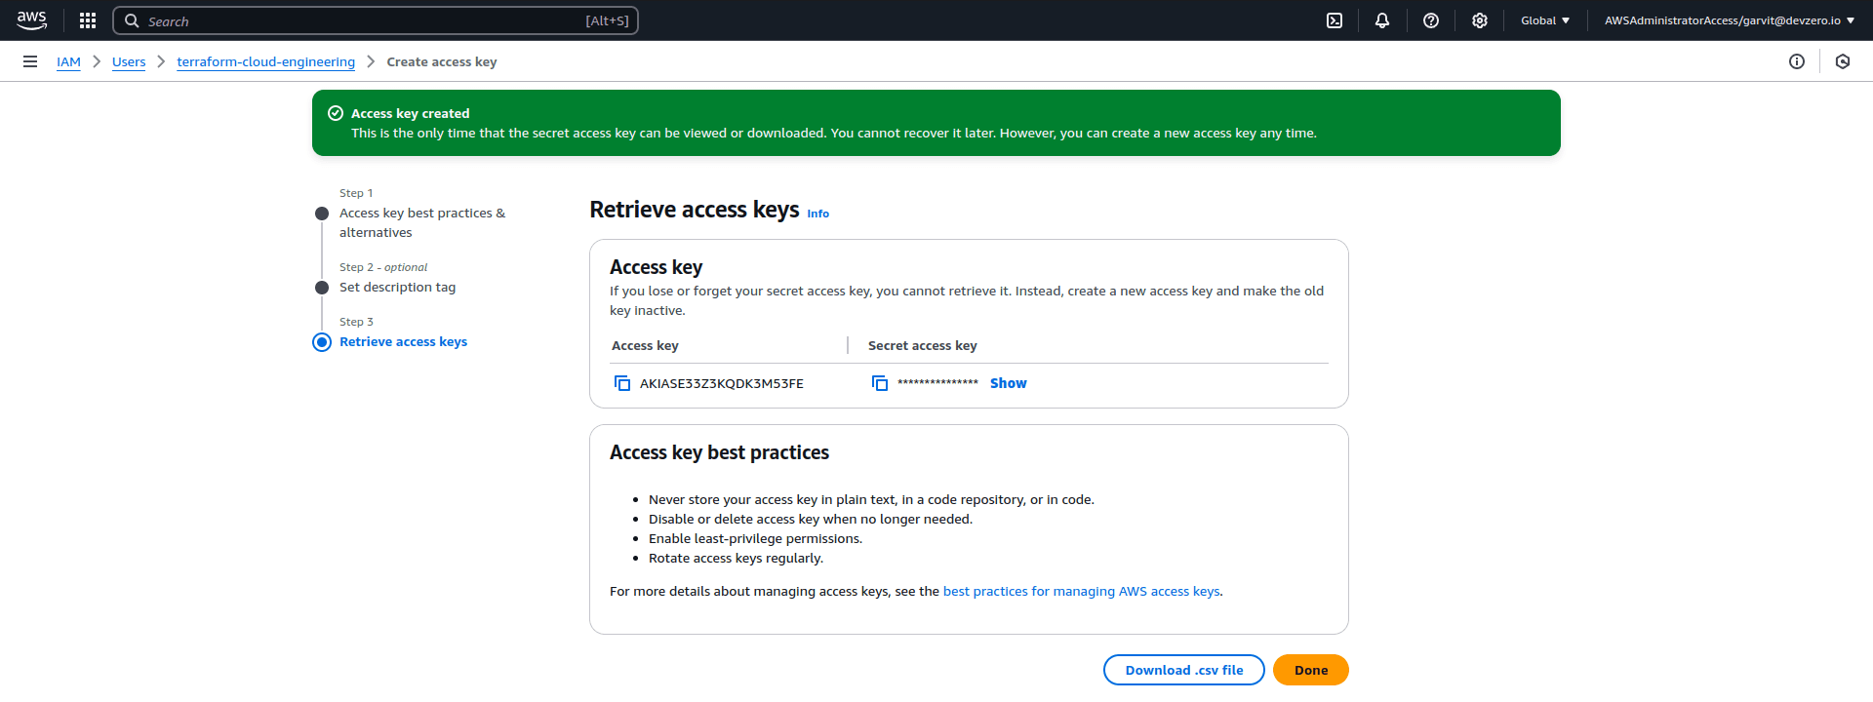Expand the Global region dropdown
Viewport: 1873px width, 702px height.
tap(1545, 20)
